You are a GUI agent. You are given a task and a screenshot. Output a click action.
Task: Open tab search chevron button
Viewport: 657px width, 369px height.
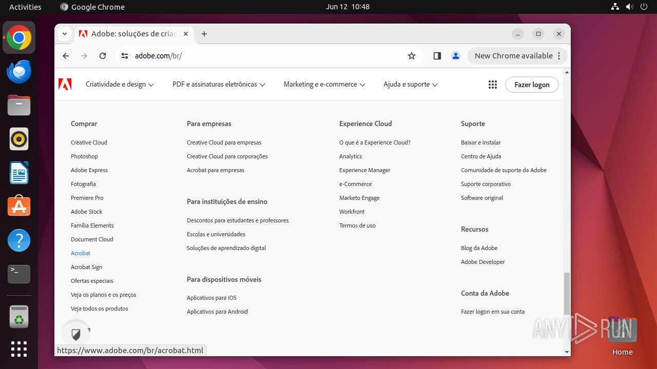pos(65,34)
